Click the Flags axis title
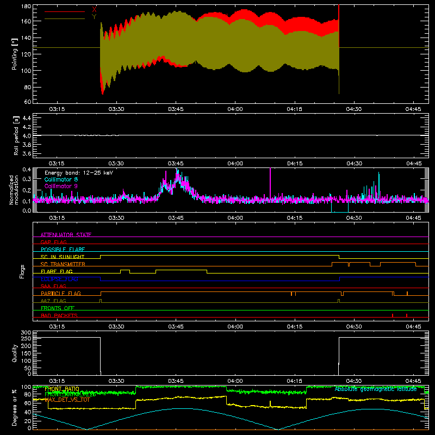Viewport: 435px width, 435px height. point(22,271)
